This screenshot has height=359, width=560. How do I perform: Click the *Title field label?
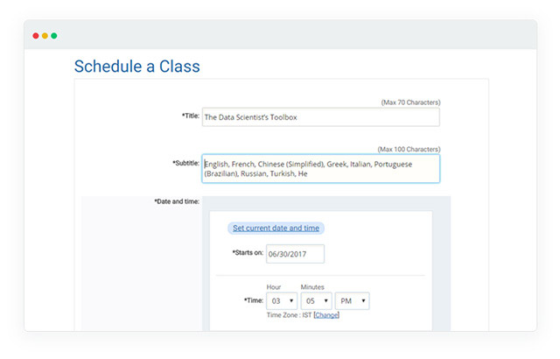coord(190,116)
